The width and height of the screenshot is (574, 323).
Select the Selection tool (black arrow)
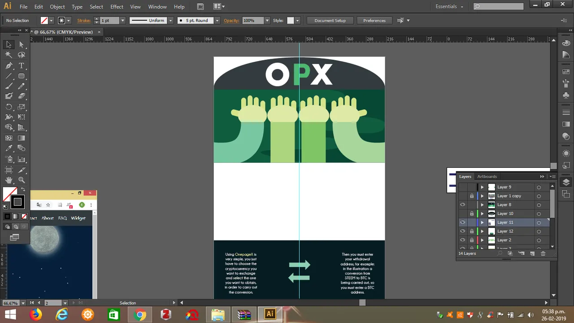(x=9, y=44)
